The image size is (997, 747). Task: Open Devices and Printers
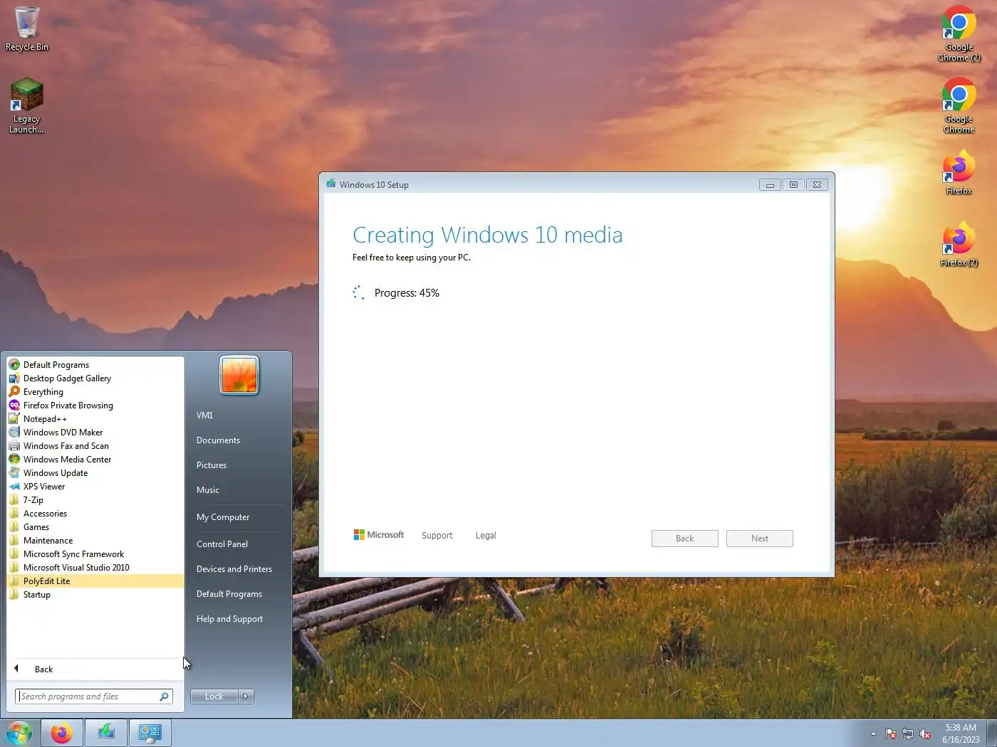click(x=239, y=569)
